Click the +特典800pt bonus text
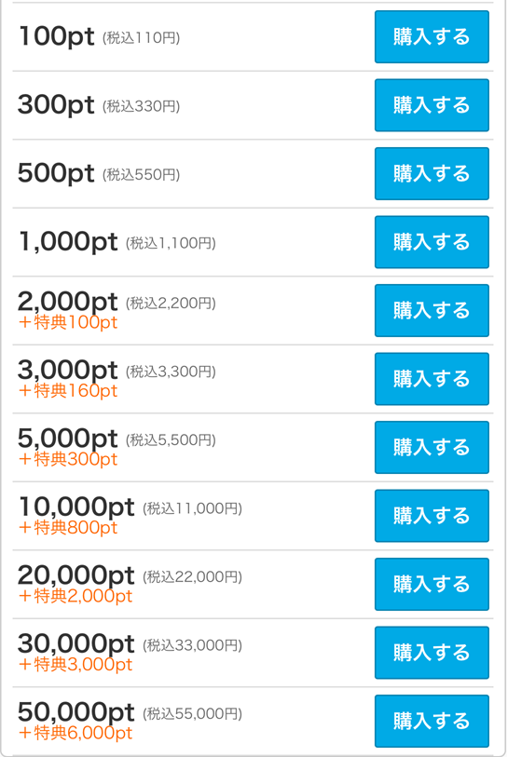 (x=68, y=528)
